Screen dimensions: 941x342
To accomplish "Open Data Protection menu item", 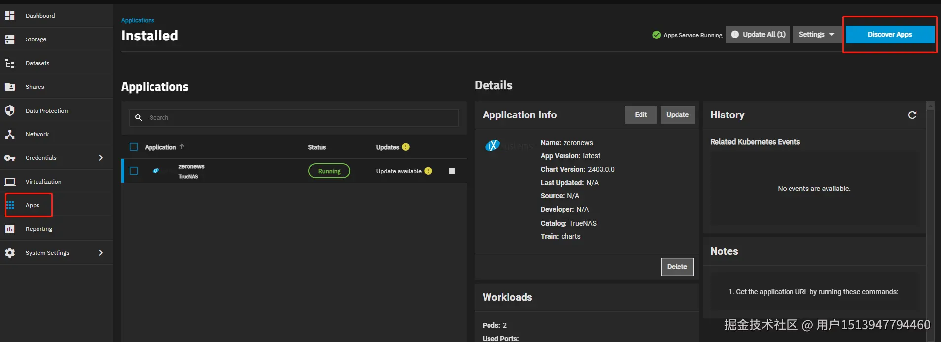I will coord(57,111).
